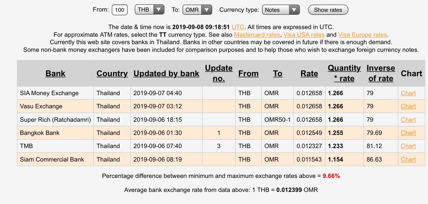428x204 pixels.
Task: Select the Vasu Exchange bank name
Action: 41,106
